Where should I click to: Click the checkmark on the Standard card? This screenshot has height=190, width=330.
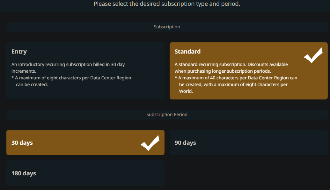tap(313, 55)
